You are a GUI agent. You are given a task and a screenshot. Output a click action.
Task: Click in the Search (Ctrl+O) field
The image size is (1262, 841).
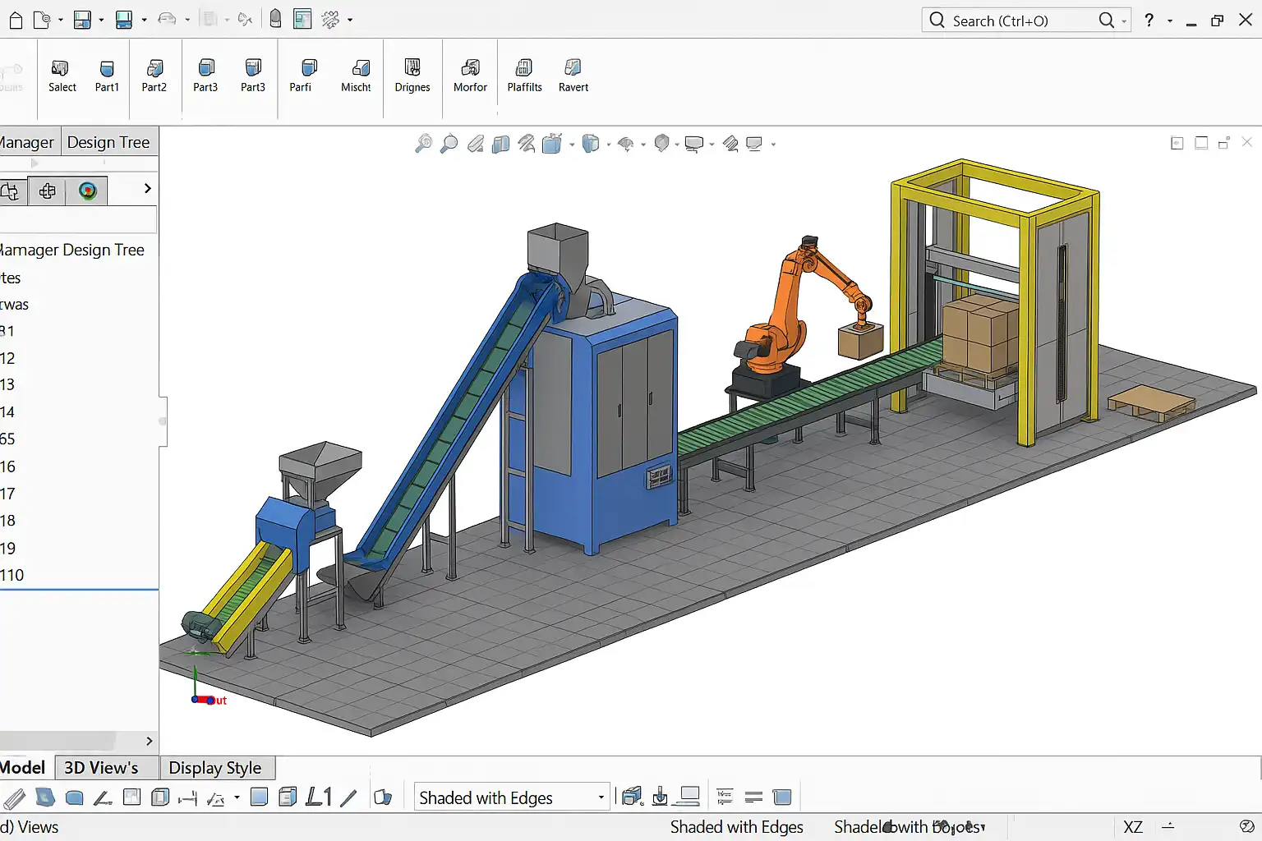(x=1019, y=21)
